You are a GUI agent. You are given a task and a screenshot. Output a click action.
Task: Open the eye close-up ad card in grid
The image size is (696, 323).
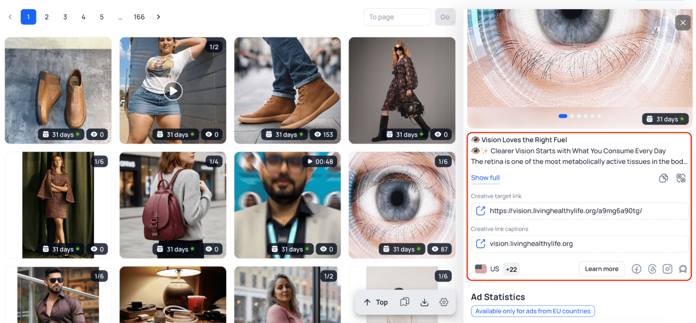point(402,205)
